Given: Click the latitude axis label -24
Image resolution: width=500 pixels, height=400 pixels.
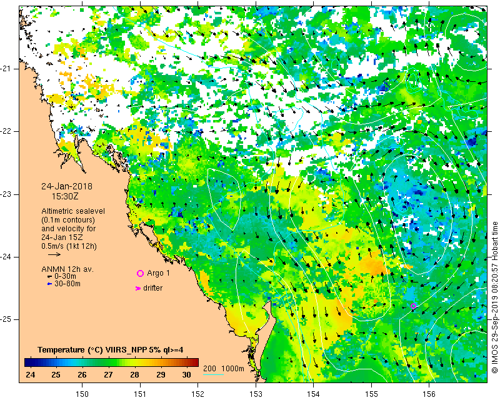Looking at the screenshot, I should pos(6,257).
